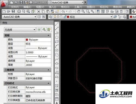The image size is (136, 104).
Task: Open the 编辑(E) menu
Action: [27, 7]
